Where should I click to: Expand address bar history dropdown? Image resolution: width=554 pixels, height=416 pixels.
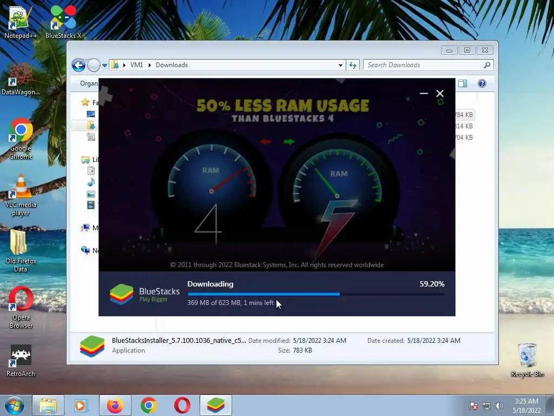(340, 65)
